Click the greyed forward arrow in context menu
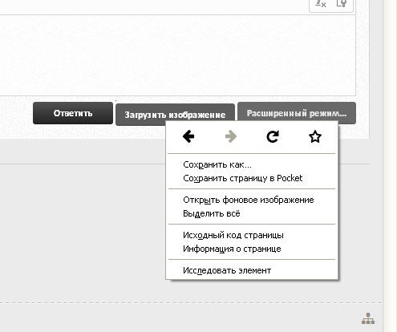Image resolution: width=397 pixels, height=332 pixels. [231, 136]
